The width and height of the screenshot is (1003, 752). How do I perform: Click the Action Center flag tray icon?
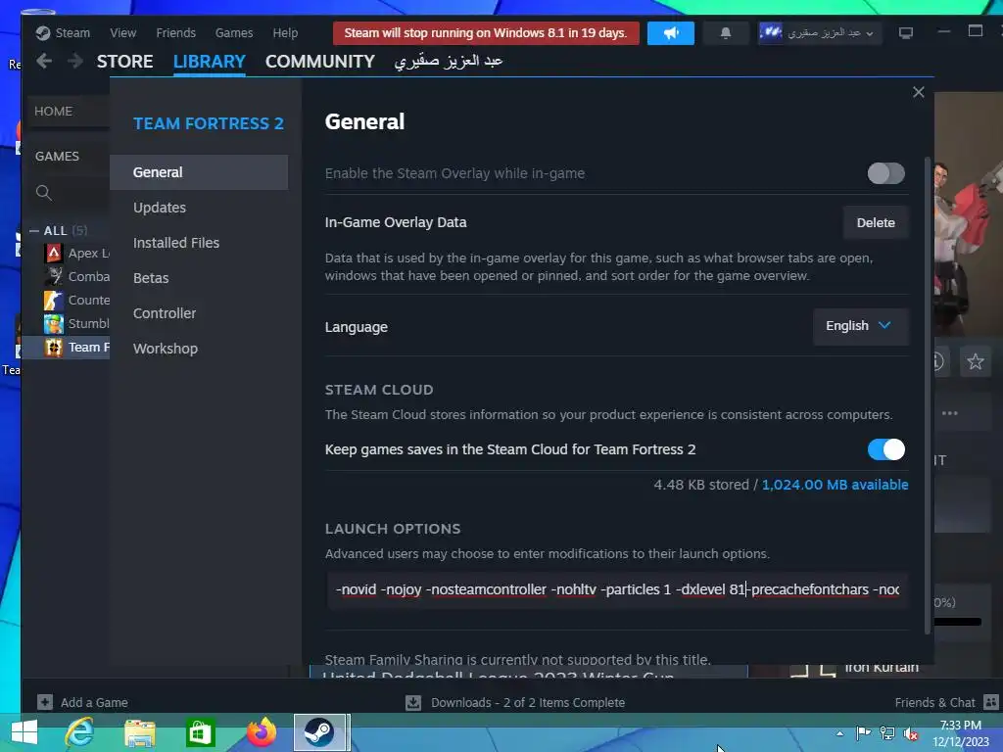[x=864, y=733]
